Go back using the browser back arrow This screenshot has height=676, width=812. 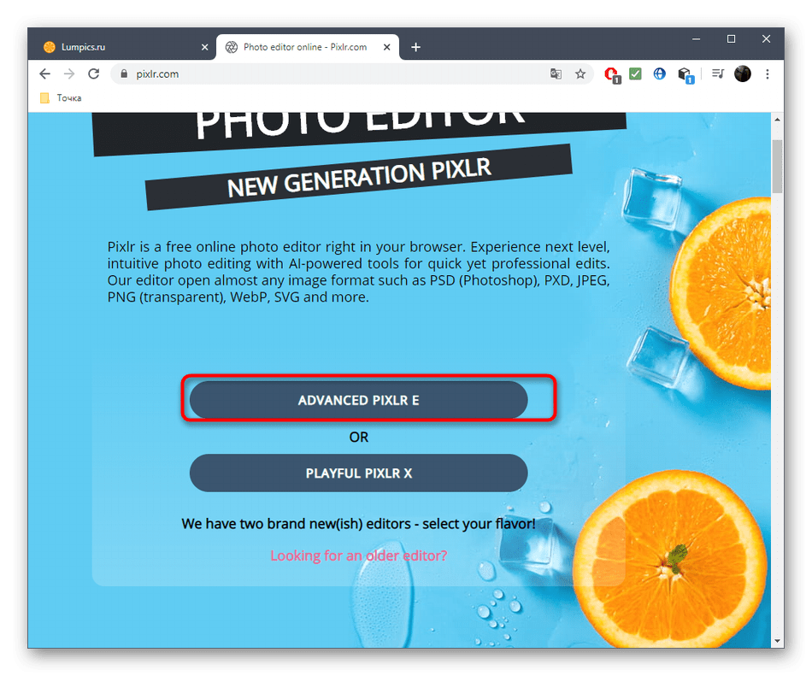(45, 74)
